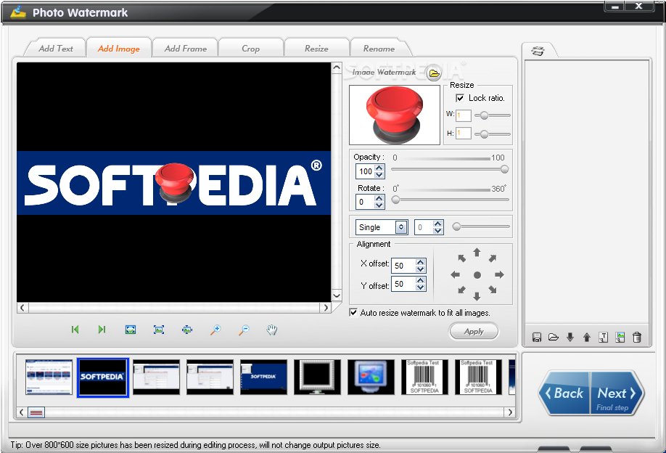Toggle Auto resize watermark to fit all images
666x453 pixels.
[353, 312]
